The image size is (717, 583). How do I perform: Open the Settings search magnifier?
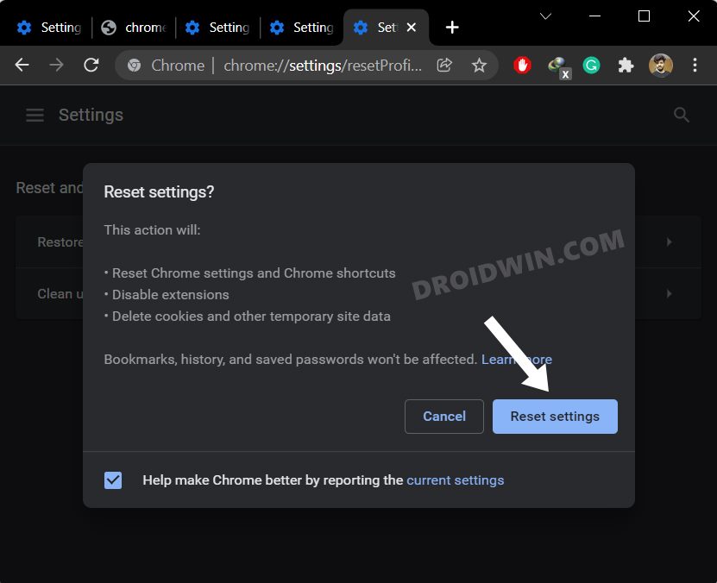click(681, 114)
